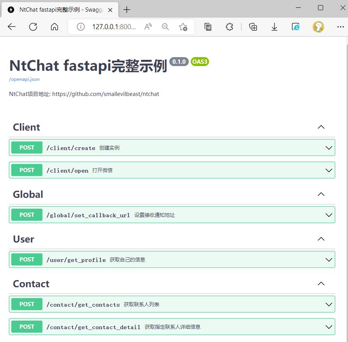The image size is (348, 342).
Task: Click the /contact/get_contacts path text
Action: pos(83,305)
